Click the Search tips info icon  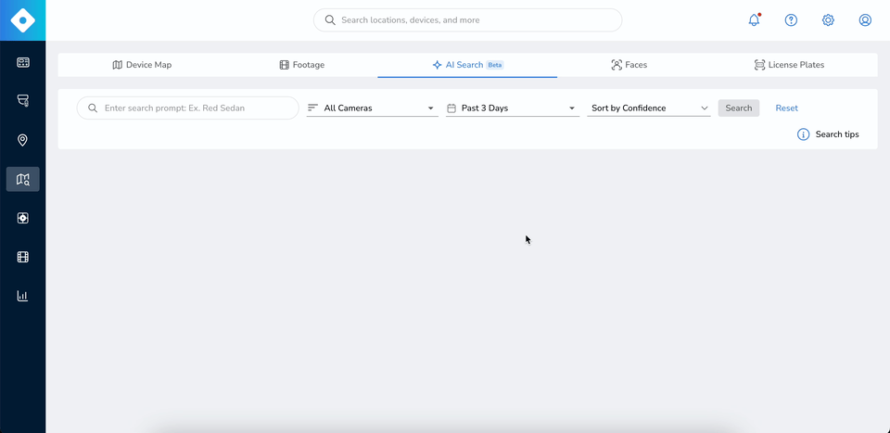[803, 134]
